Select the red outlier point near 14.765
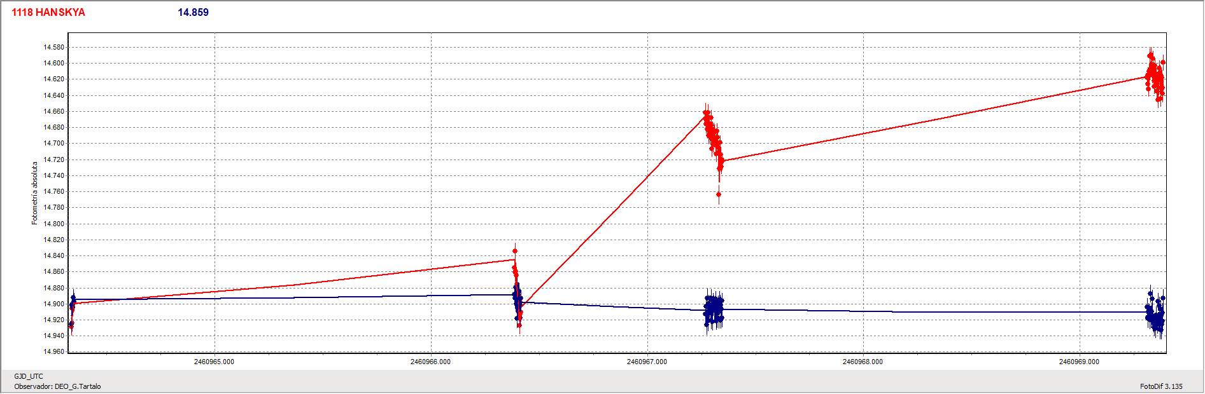The width and height of the screenshot is (1205, 394). (719, 194)
